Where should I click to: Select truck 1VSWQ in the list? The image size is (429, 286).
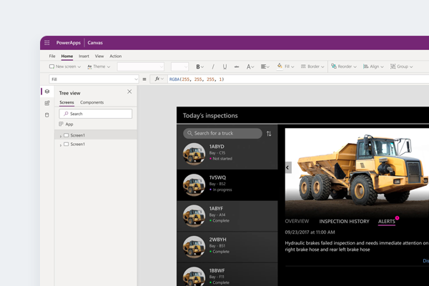point(227,185)
